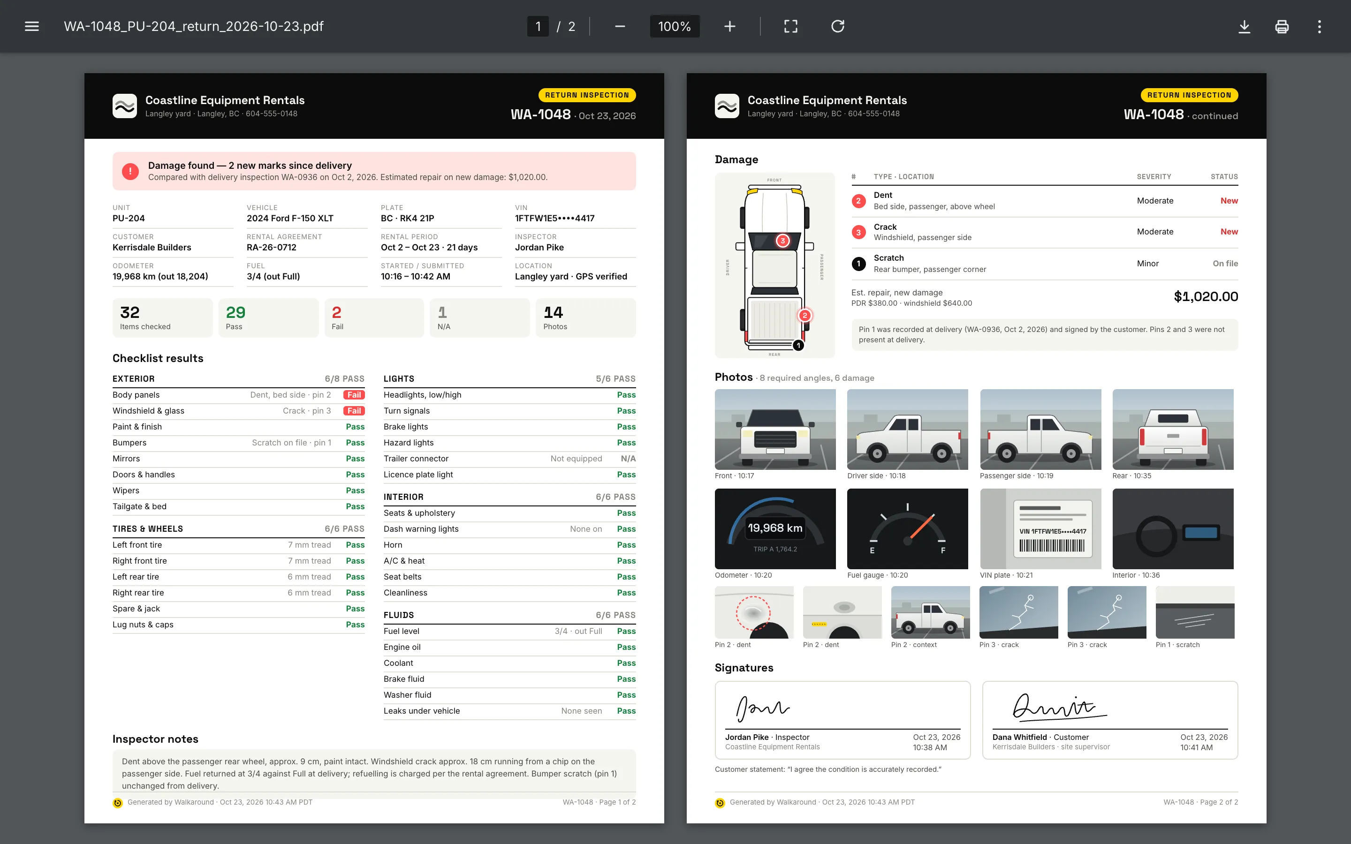Screen dimensions: 1351x844
Task: Click the Walkaround icon in page 1 footer
Action: (117, 803)
